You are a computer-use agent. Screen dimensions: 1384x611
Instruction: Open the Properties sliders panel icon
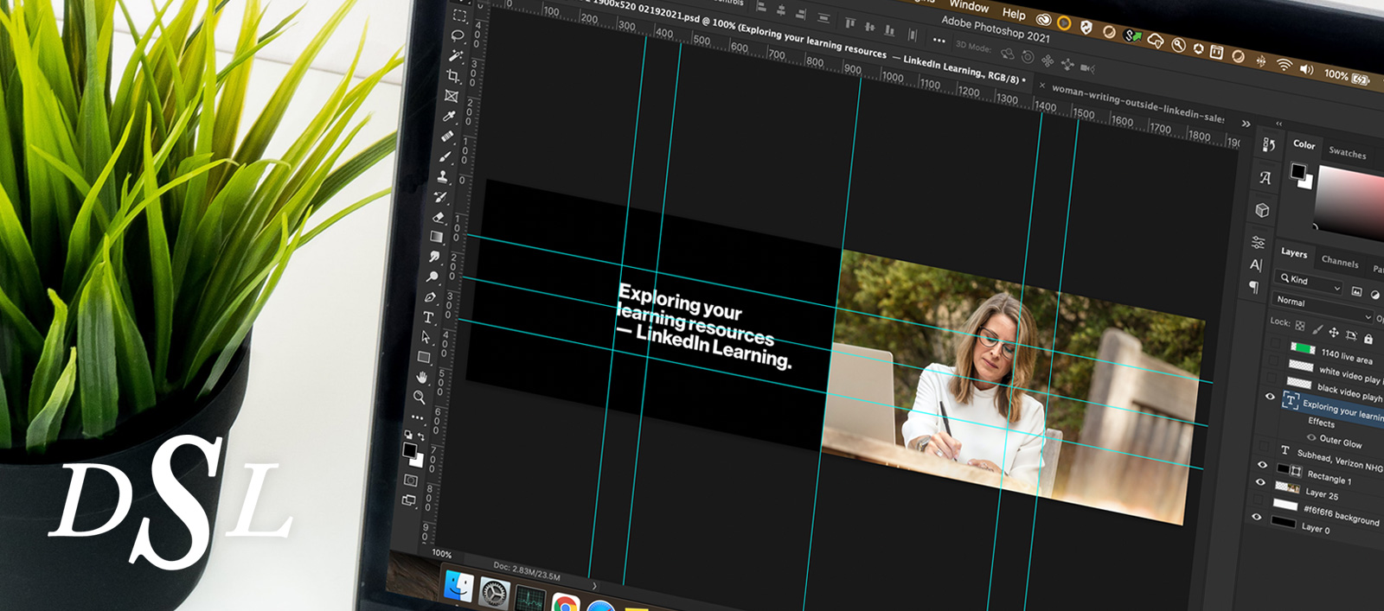(1258, 242)
